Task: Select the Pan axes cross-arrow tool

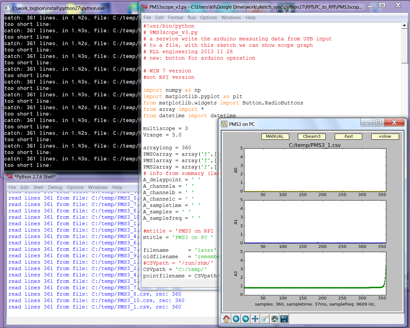Action: click(255, 319)
